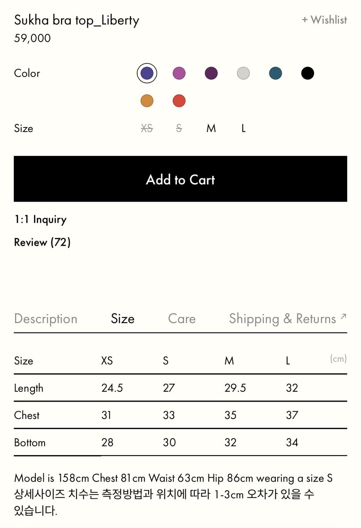Select size M option
This screenshot has width=361, height=528.
pyautogui.click(x=211, y=128)
